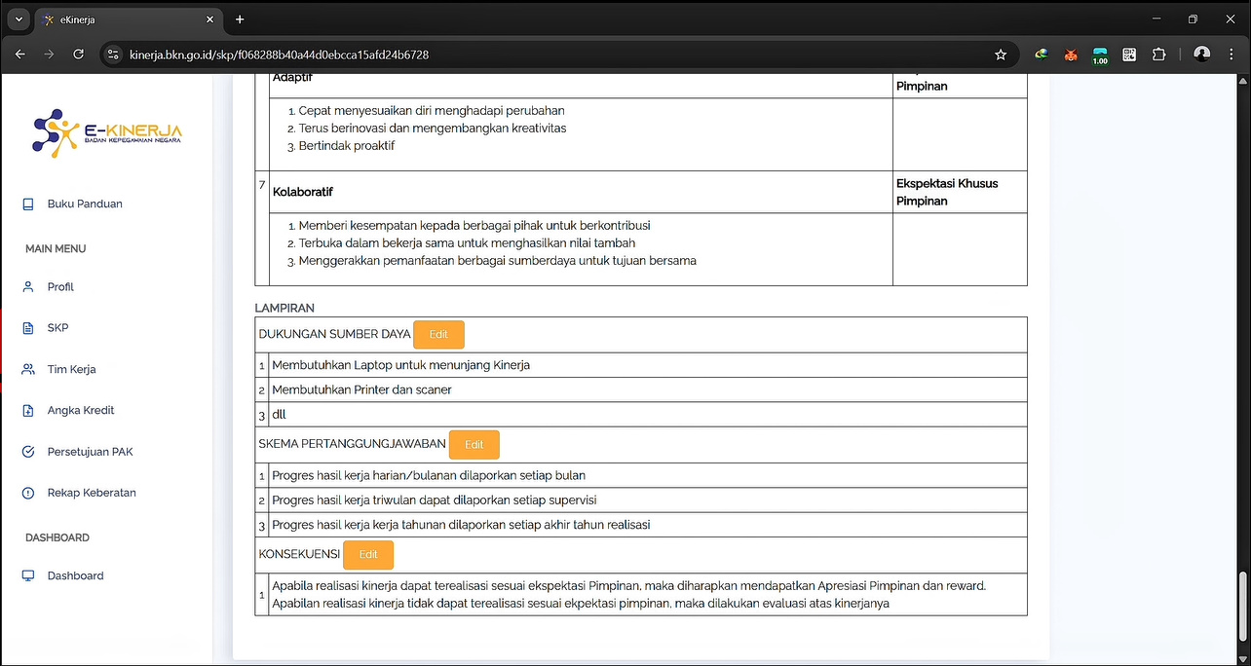
Task: Open a new browser tab
Action: (240, 19)
